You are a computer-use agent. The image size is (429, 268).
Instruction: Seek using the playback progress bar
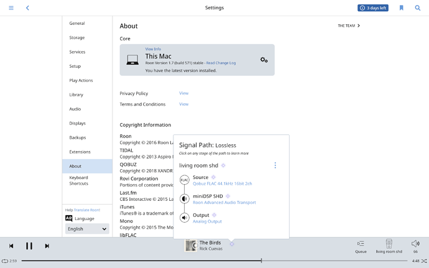click(214, 261)
